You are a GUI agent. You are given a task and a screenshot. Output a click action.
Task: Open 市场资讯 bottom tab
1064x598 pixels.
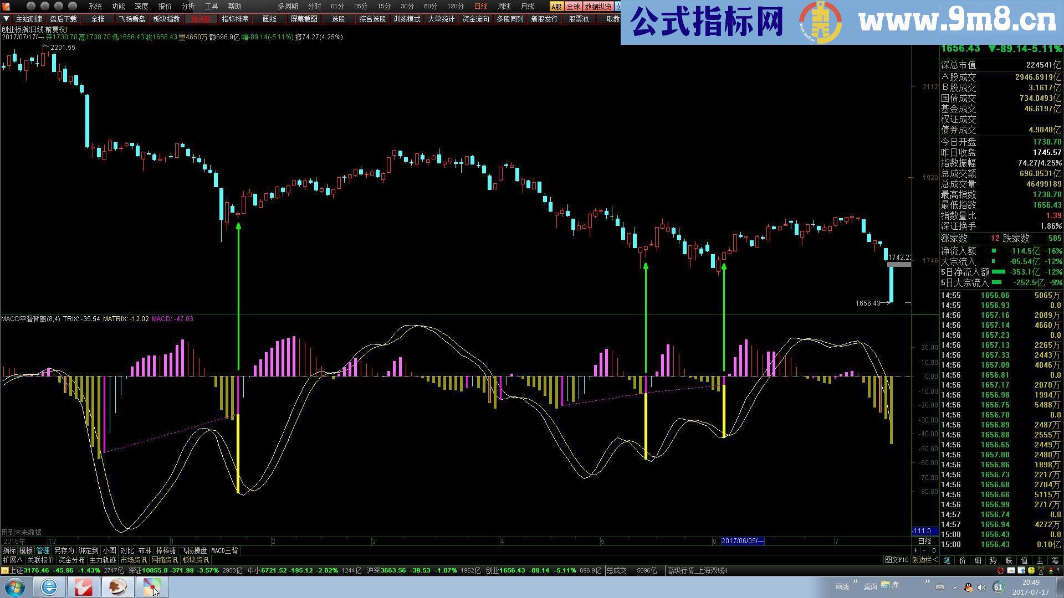(x=134, y=560)
